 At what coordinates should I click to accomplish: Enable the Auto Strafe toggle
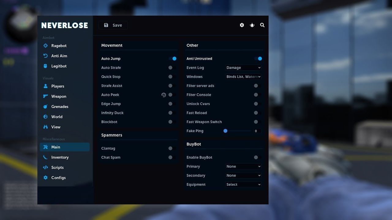coord(172,68)
